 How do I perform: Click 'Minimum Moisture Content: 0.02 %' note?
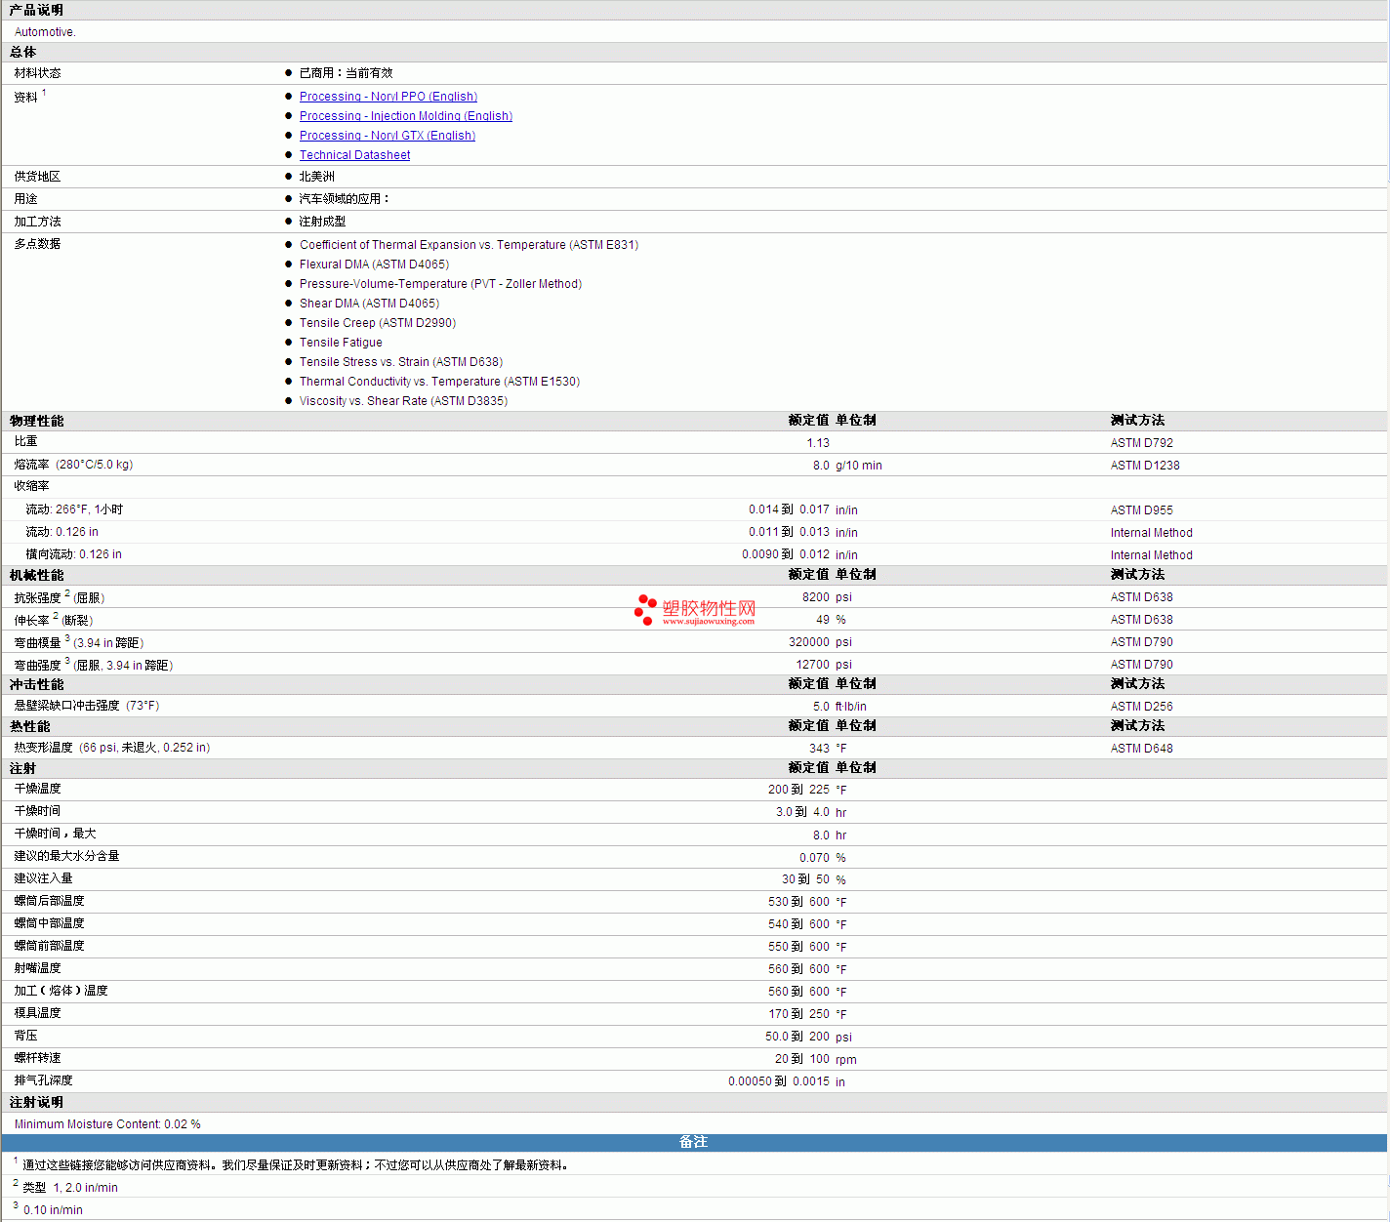click(107, 1124)
